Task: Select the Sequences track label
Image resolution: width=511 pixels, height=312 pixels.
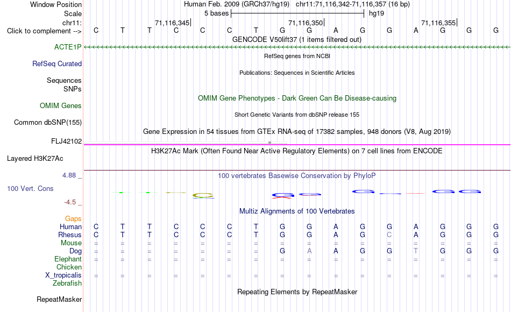Action: 64,80
